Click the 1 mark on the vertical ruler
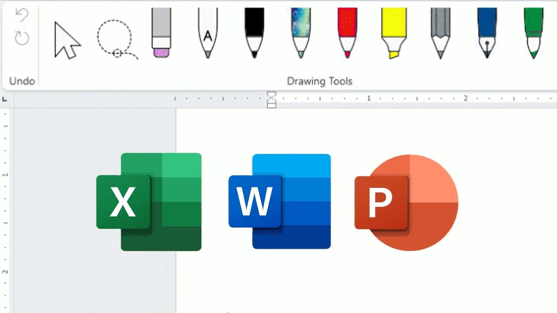Viewport: 557px width, 313px height. [6, 174]
